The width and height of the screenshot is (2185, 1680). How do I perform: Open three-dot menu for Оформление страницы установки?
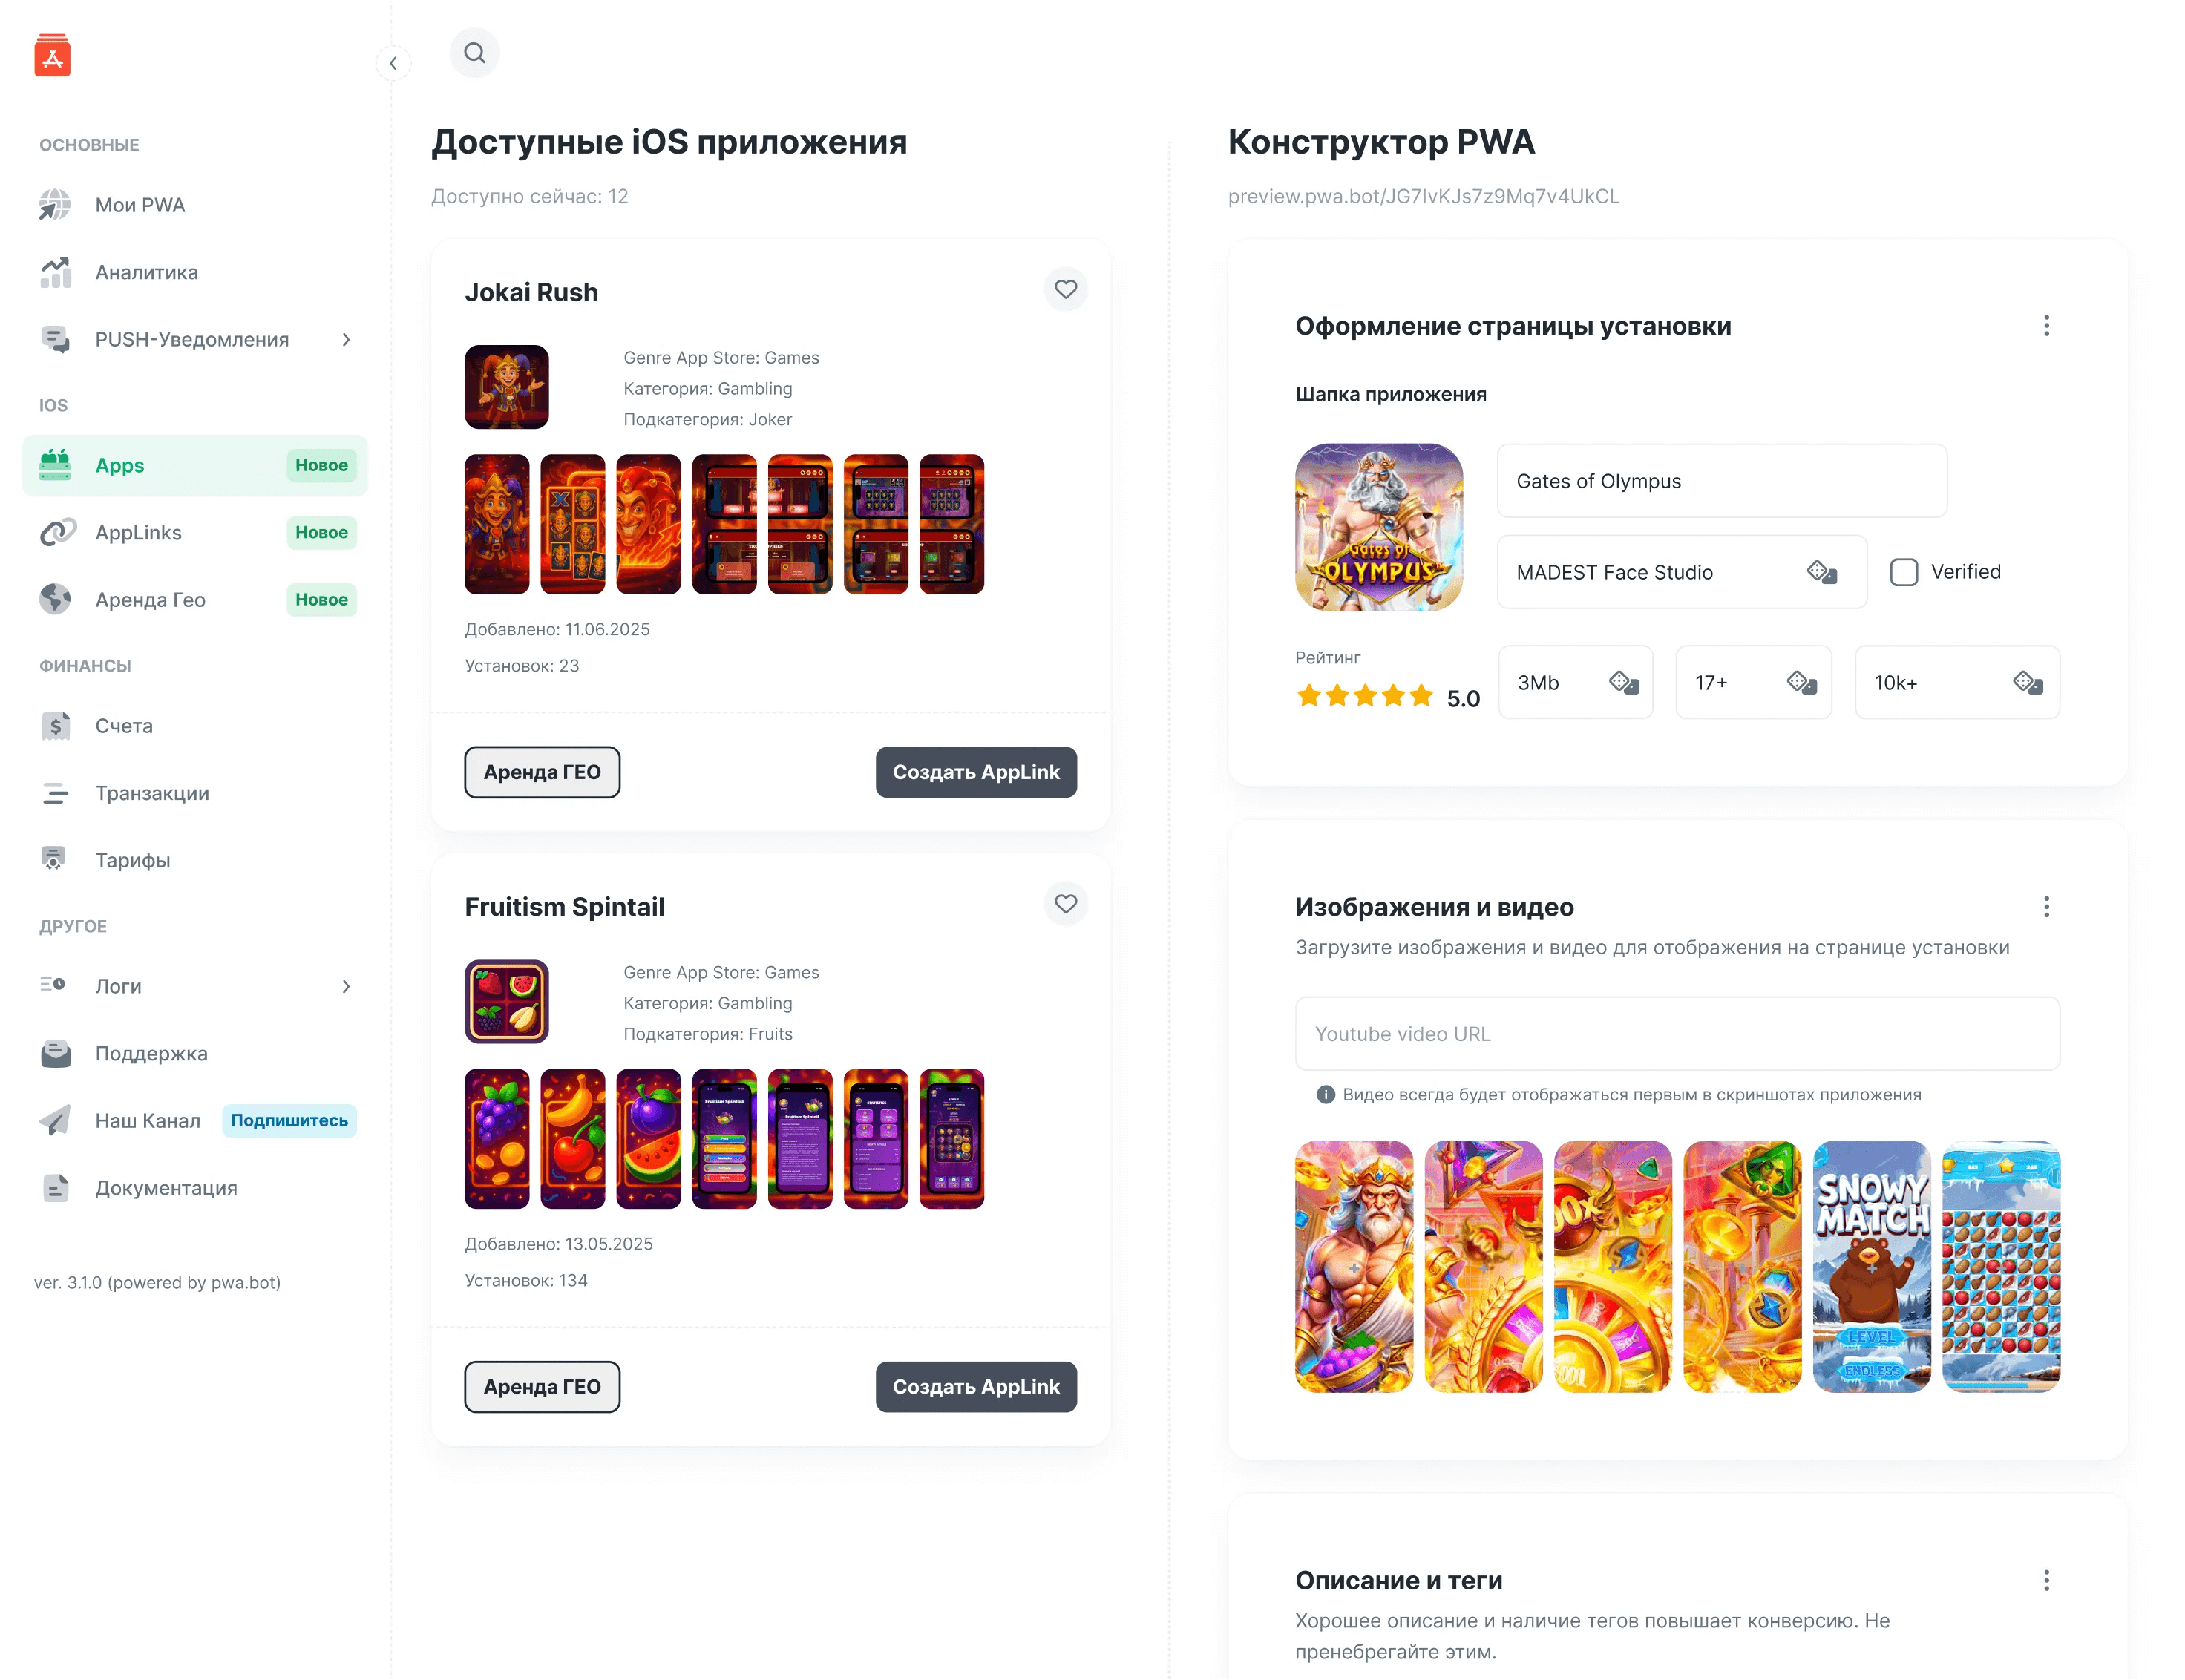tap(2045, 326)
